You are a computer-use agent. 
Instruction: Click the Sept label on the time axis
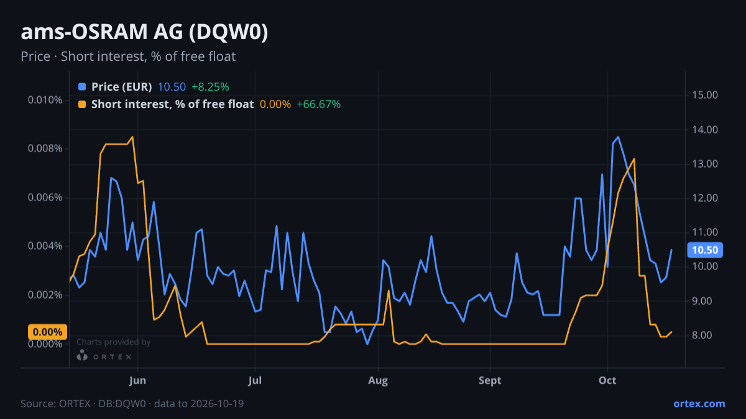[490, 380]
